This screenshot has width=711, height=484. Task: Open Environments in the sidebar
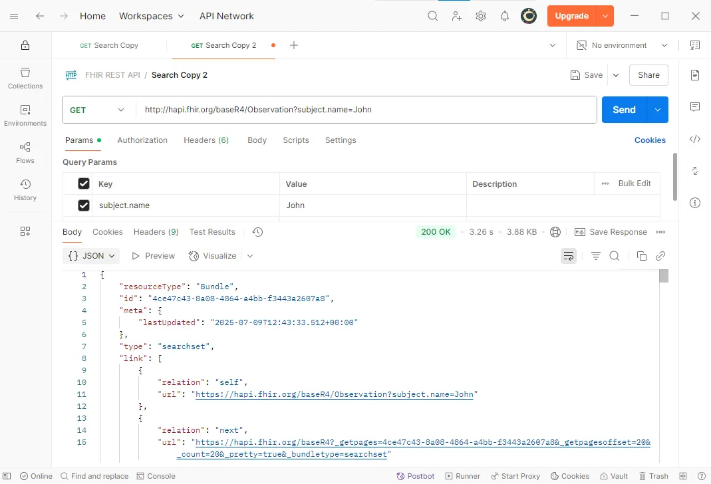25,116
